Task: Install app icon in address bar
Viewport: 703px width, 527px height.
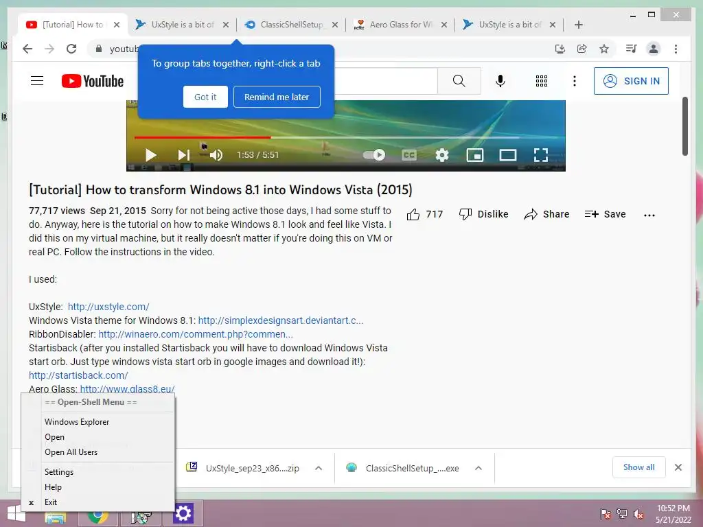Action: 560,49
